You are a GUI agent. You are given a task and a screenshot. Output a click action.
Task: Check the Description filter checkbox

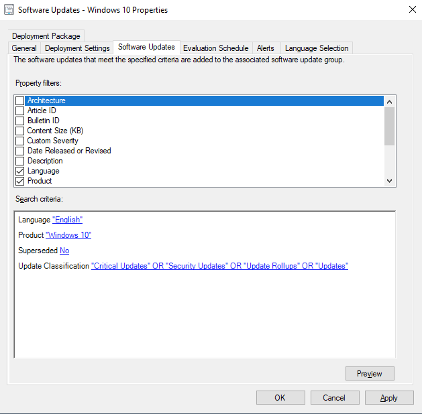point(19,161)
